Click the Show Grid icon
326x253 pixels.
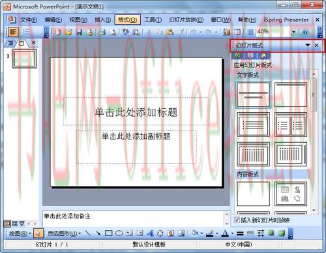250,32
